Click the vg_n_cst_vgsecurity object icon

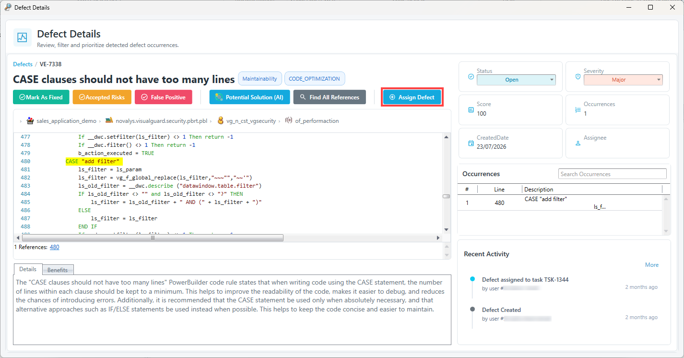tap(221, 121)
